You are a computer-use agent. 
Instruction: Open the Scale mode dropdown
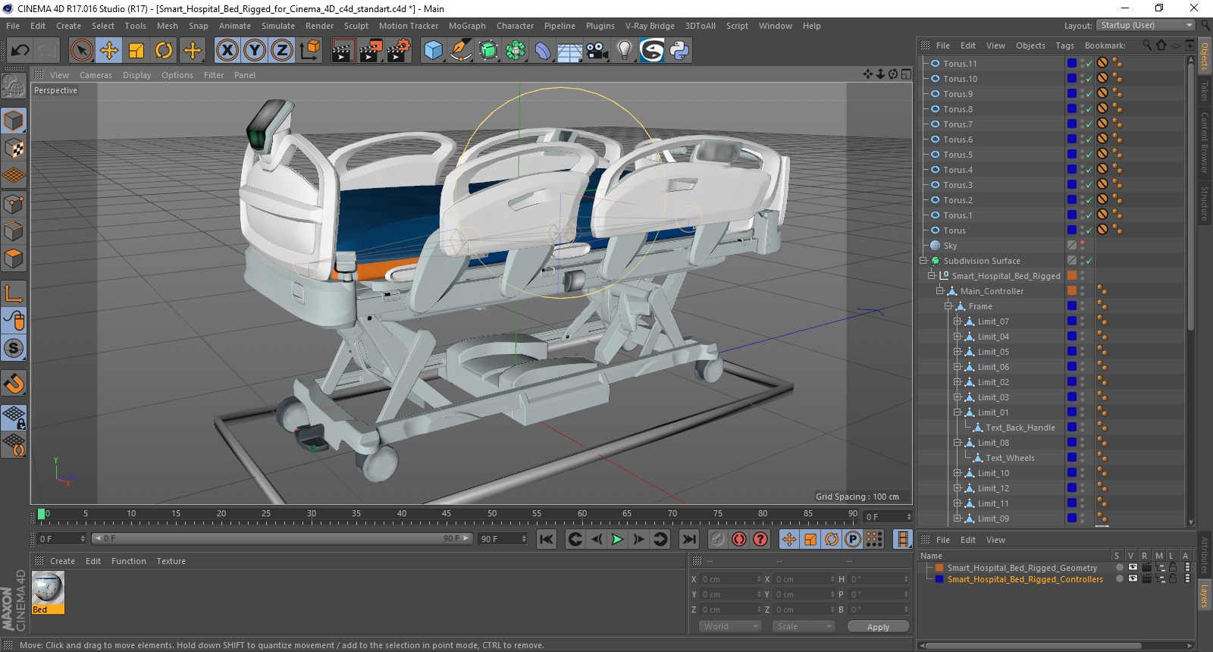804,626
